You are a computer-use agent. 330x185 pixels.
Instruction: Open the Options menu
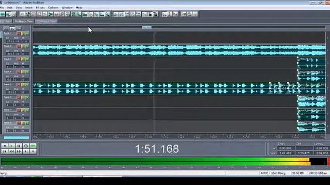point(53,8)
